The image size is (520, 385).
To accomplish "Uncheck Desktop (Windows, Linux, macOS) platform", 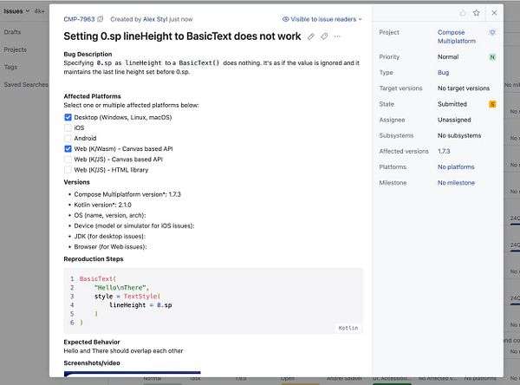I will pyautogui.click(x=68, y=117).
